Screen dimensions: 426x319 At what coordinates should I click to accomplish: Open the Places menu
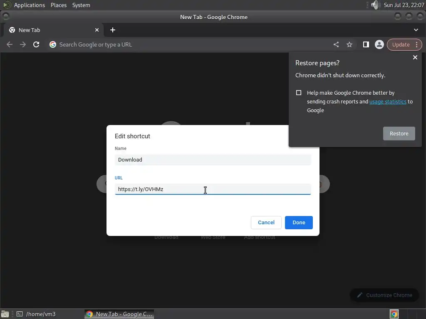pyautogui.click(x=59, y=5)
